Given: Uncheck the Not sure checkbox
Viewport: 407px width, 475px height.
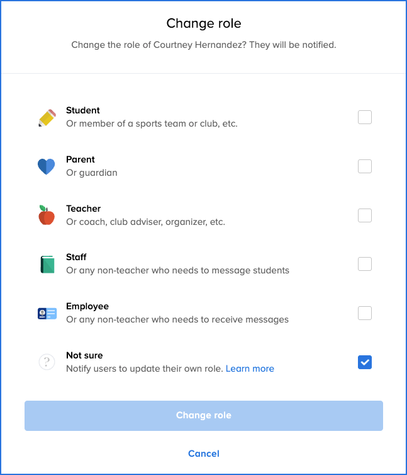Looking at the screenshot, I should (x=365, y=362).
